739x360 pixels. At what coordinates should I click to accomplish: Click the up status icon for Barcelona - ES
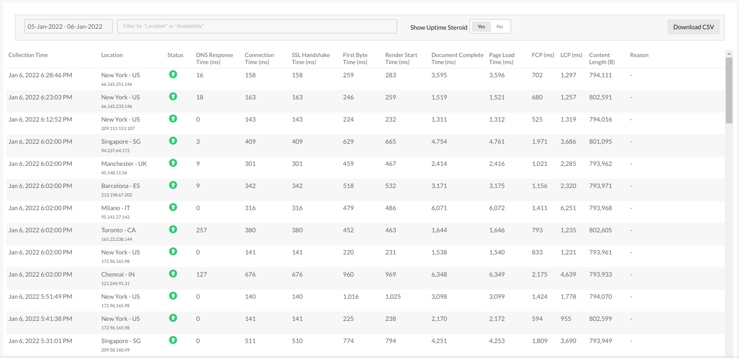point(173,185)
